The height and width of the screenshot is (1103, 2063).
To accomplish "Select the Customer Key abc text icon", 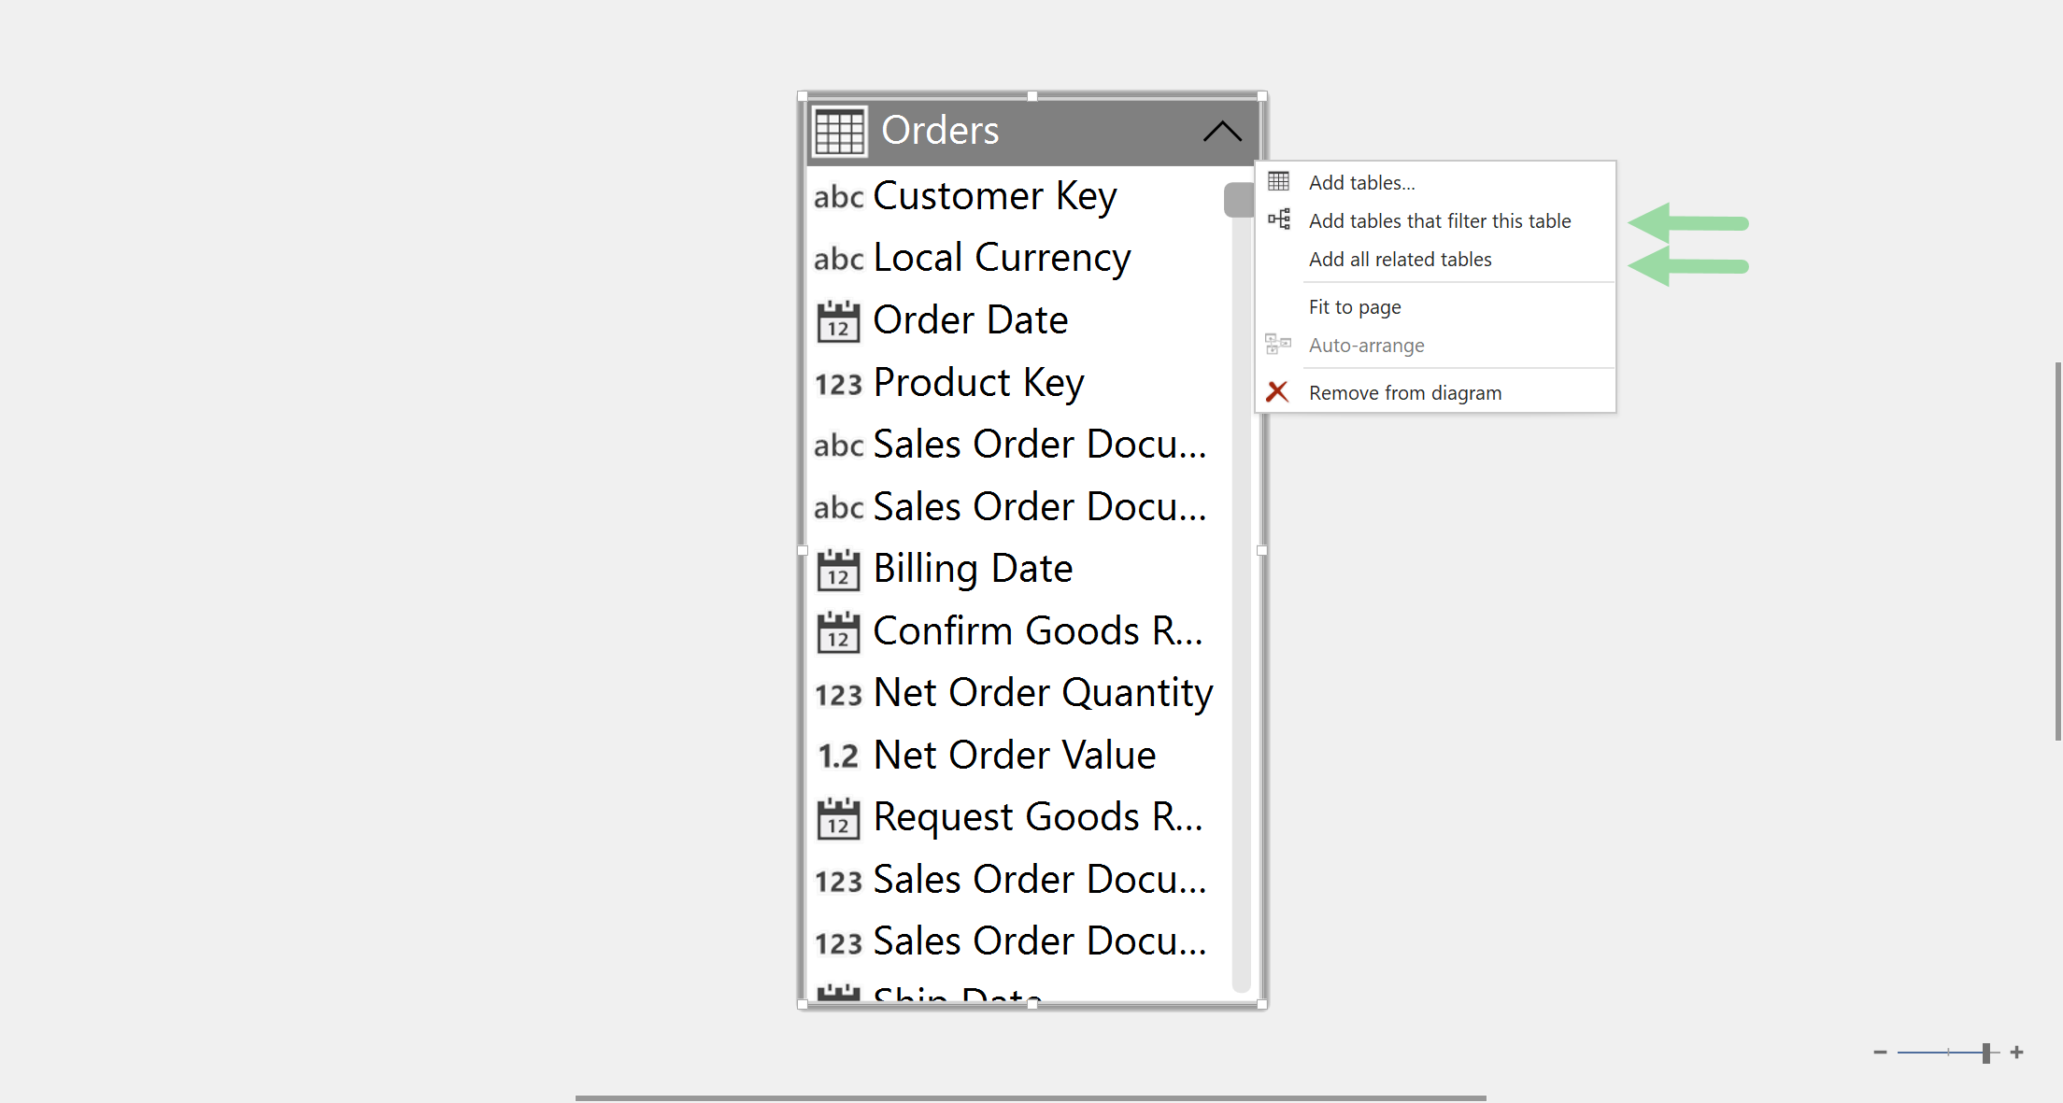I will [x=837, y=197].
